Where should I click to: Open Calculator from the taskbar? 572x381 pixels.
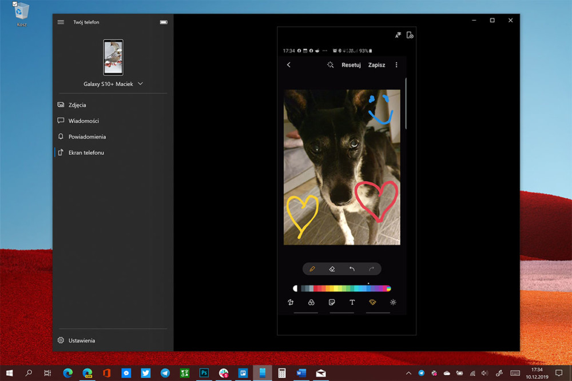(281, 373)
